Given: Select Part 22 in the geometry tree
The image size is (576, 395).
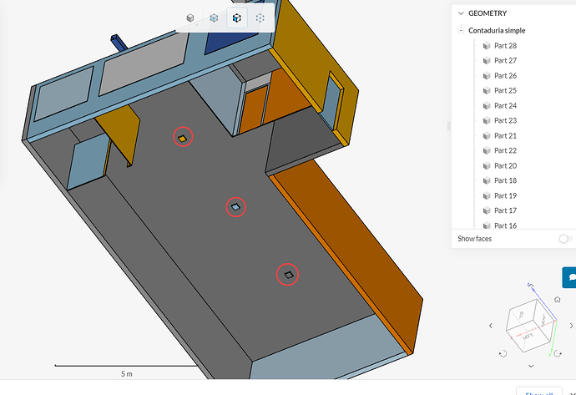Looking at the screenshot, I should [506, 150].
